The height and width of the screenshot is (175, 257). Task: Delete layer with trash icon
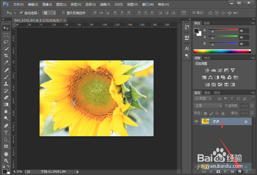pos(246,171)
